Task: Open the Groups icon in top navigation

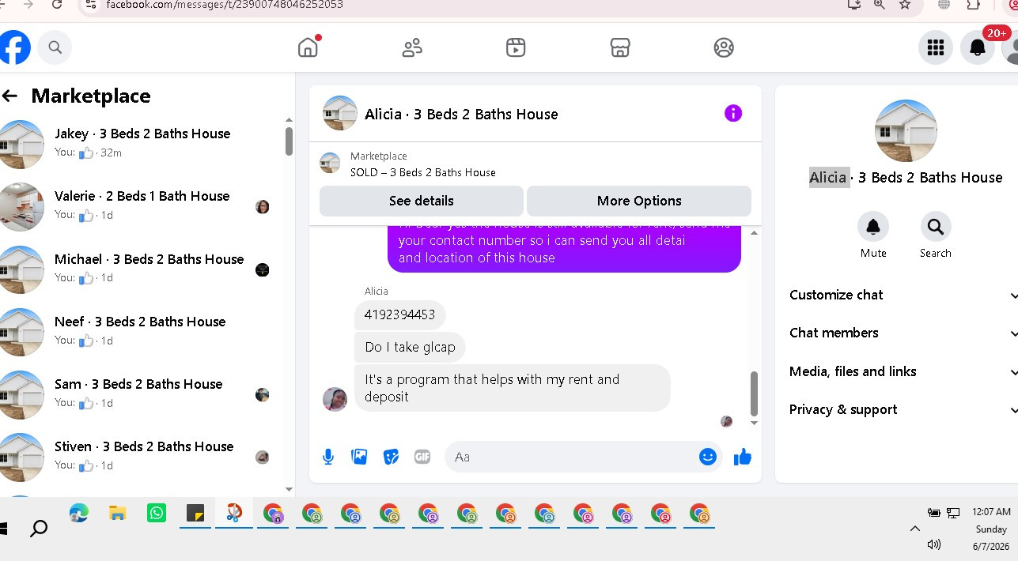Action: click(x=724, y=47)
